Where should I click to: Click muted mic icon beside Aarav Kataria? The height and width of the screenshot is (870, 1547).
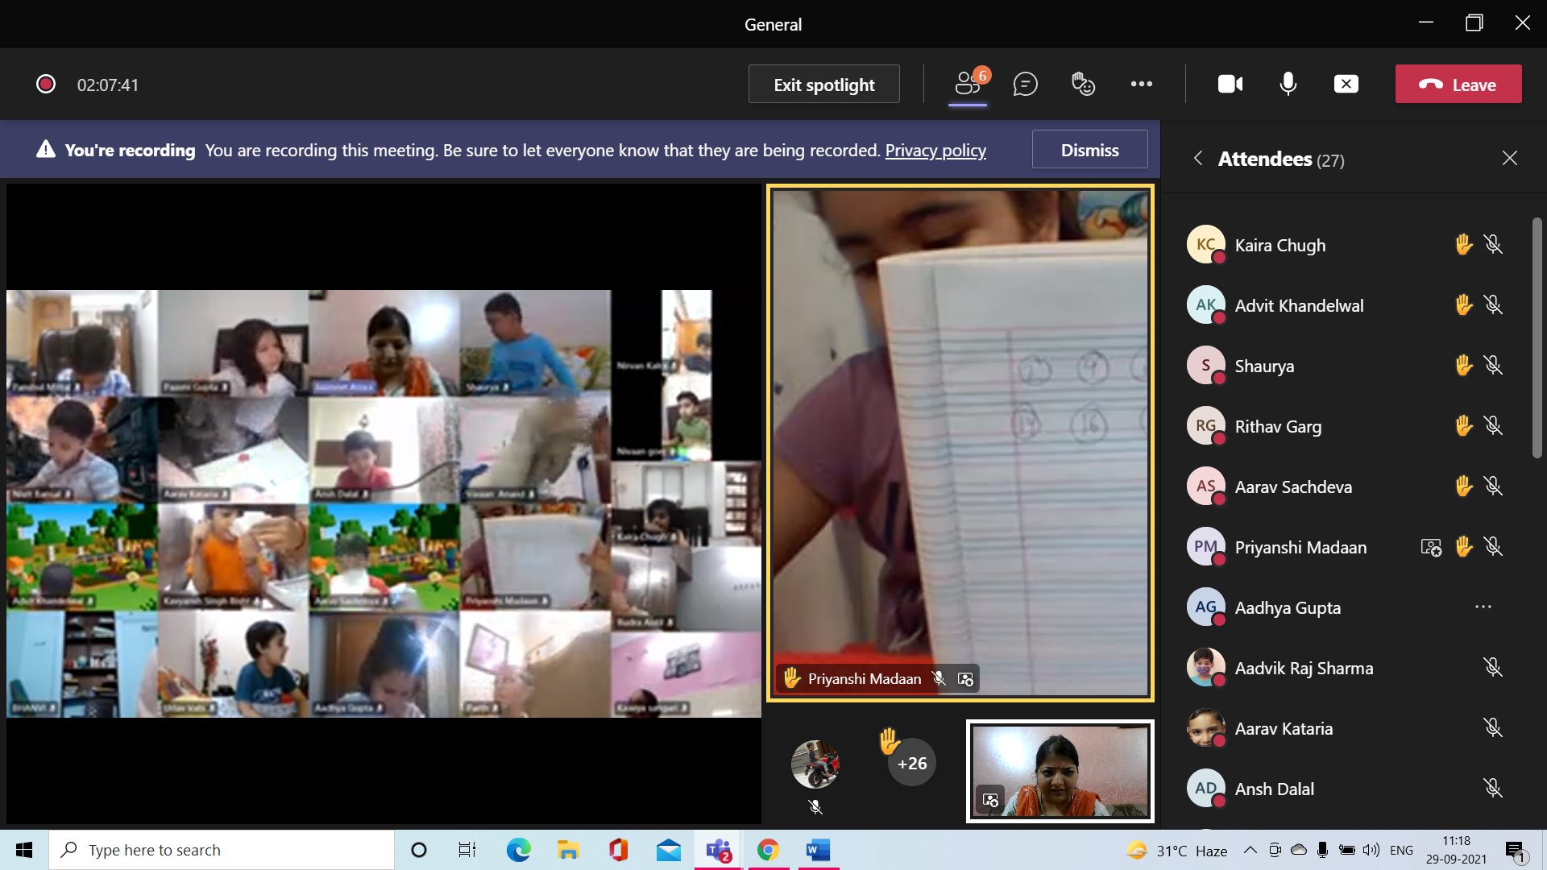[x=1492, y=728]
